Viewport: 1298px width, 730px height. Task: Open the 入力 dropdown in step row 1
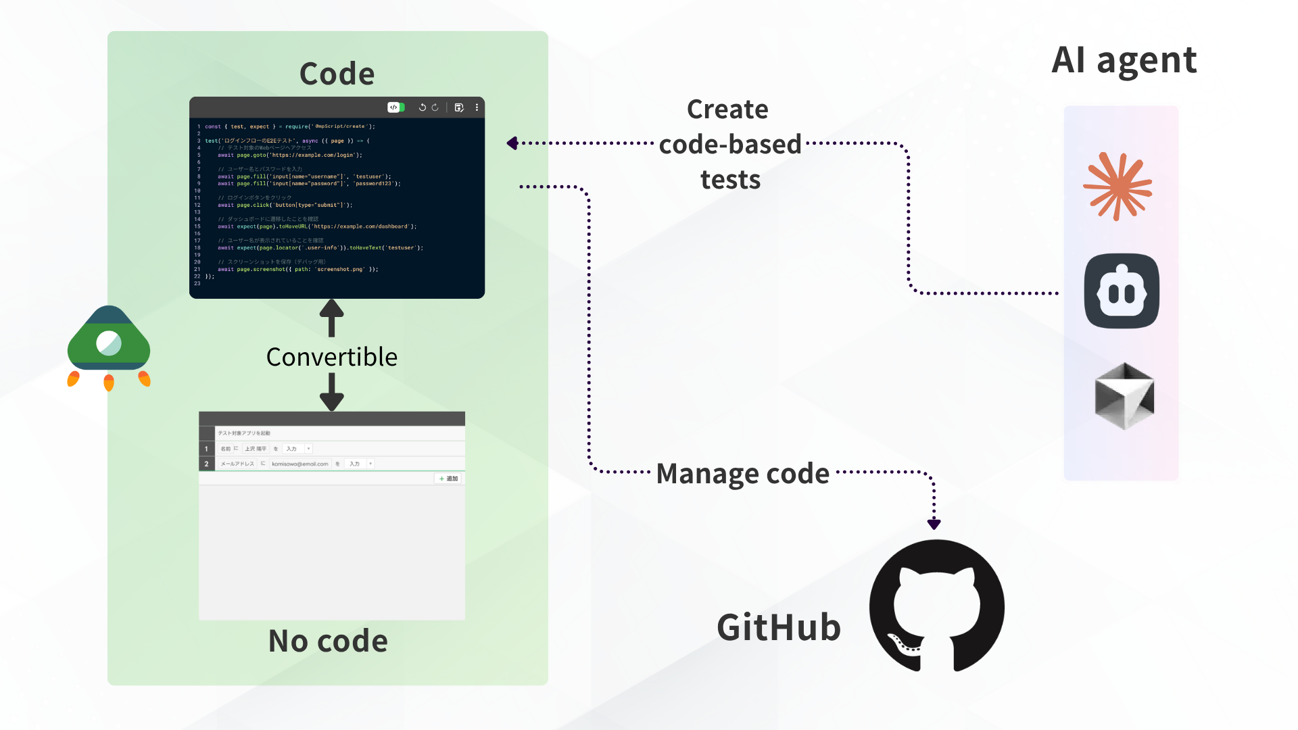(297, 449)
